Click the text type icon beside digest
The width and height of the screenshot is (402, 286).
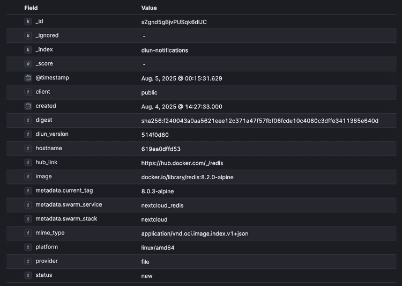tap(28, 120)
